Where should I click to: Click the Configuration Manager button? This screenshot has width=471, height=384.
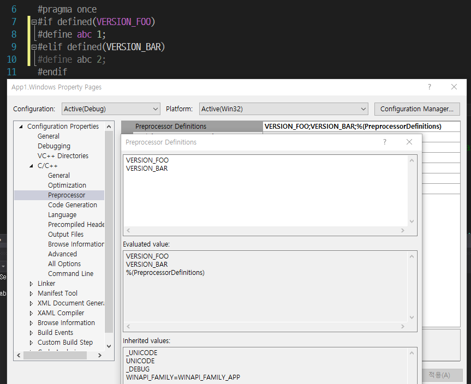(x=417, y=109)
